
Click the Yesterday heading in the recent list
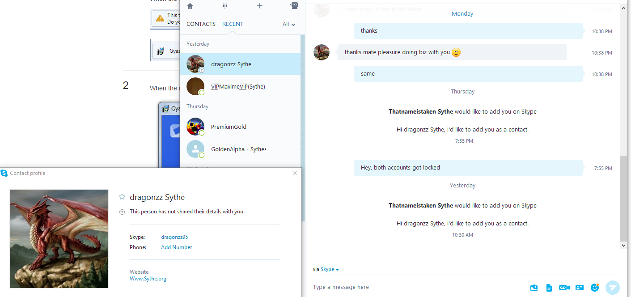[198, 44]
